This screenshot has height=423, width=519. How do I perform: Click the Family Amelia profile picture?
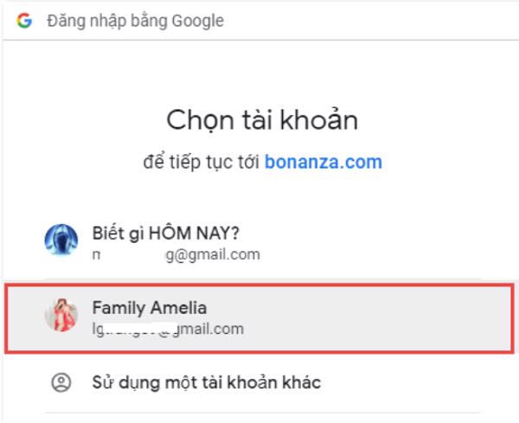[61, 317]
